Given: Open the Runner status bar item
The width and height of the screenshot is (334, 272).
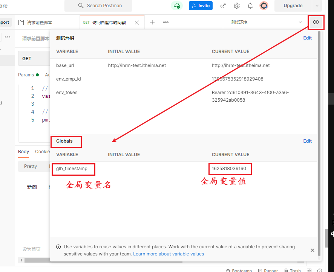Looking at the screenshot, I should pyautogui.click(x=268, y=270).
